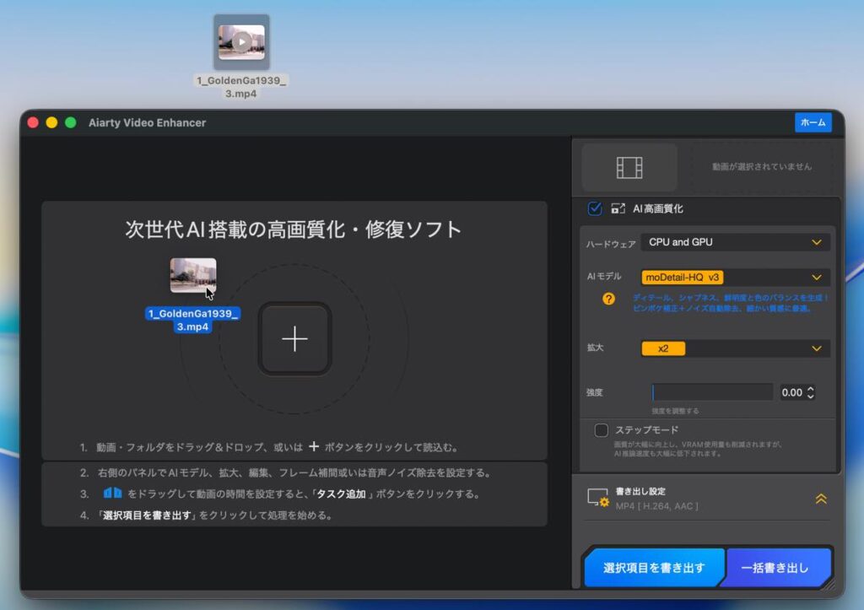Open the 拡大 x2 scale dropdown
864x610 pixels.
735,348
